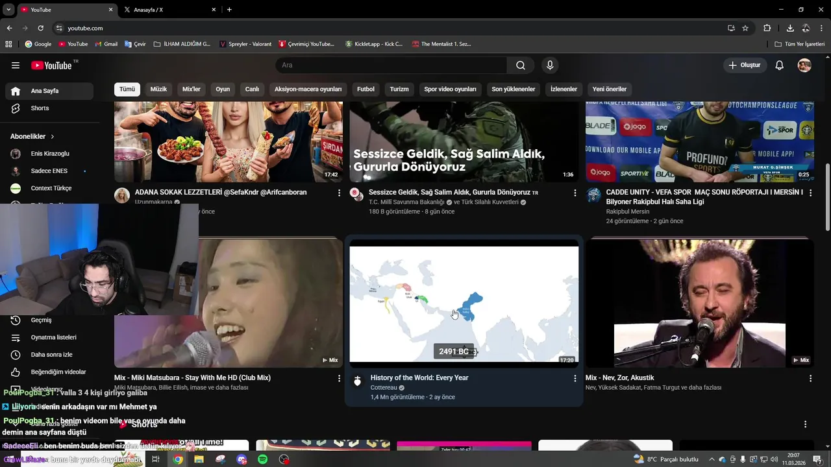Open the YouTube hamburger guide menu
Screen dimensions: 831x467
coord(16,65)
